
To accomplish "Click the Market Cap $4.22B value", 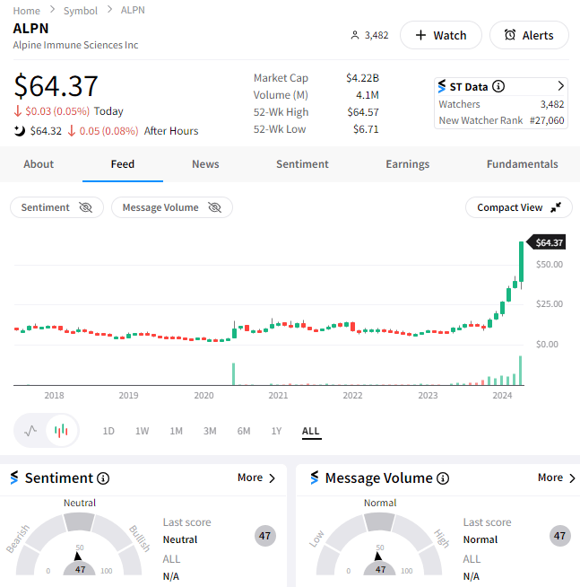I will click(x=362, y=78).
